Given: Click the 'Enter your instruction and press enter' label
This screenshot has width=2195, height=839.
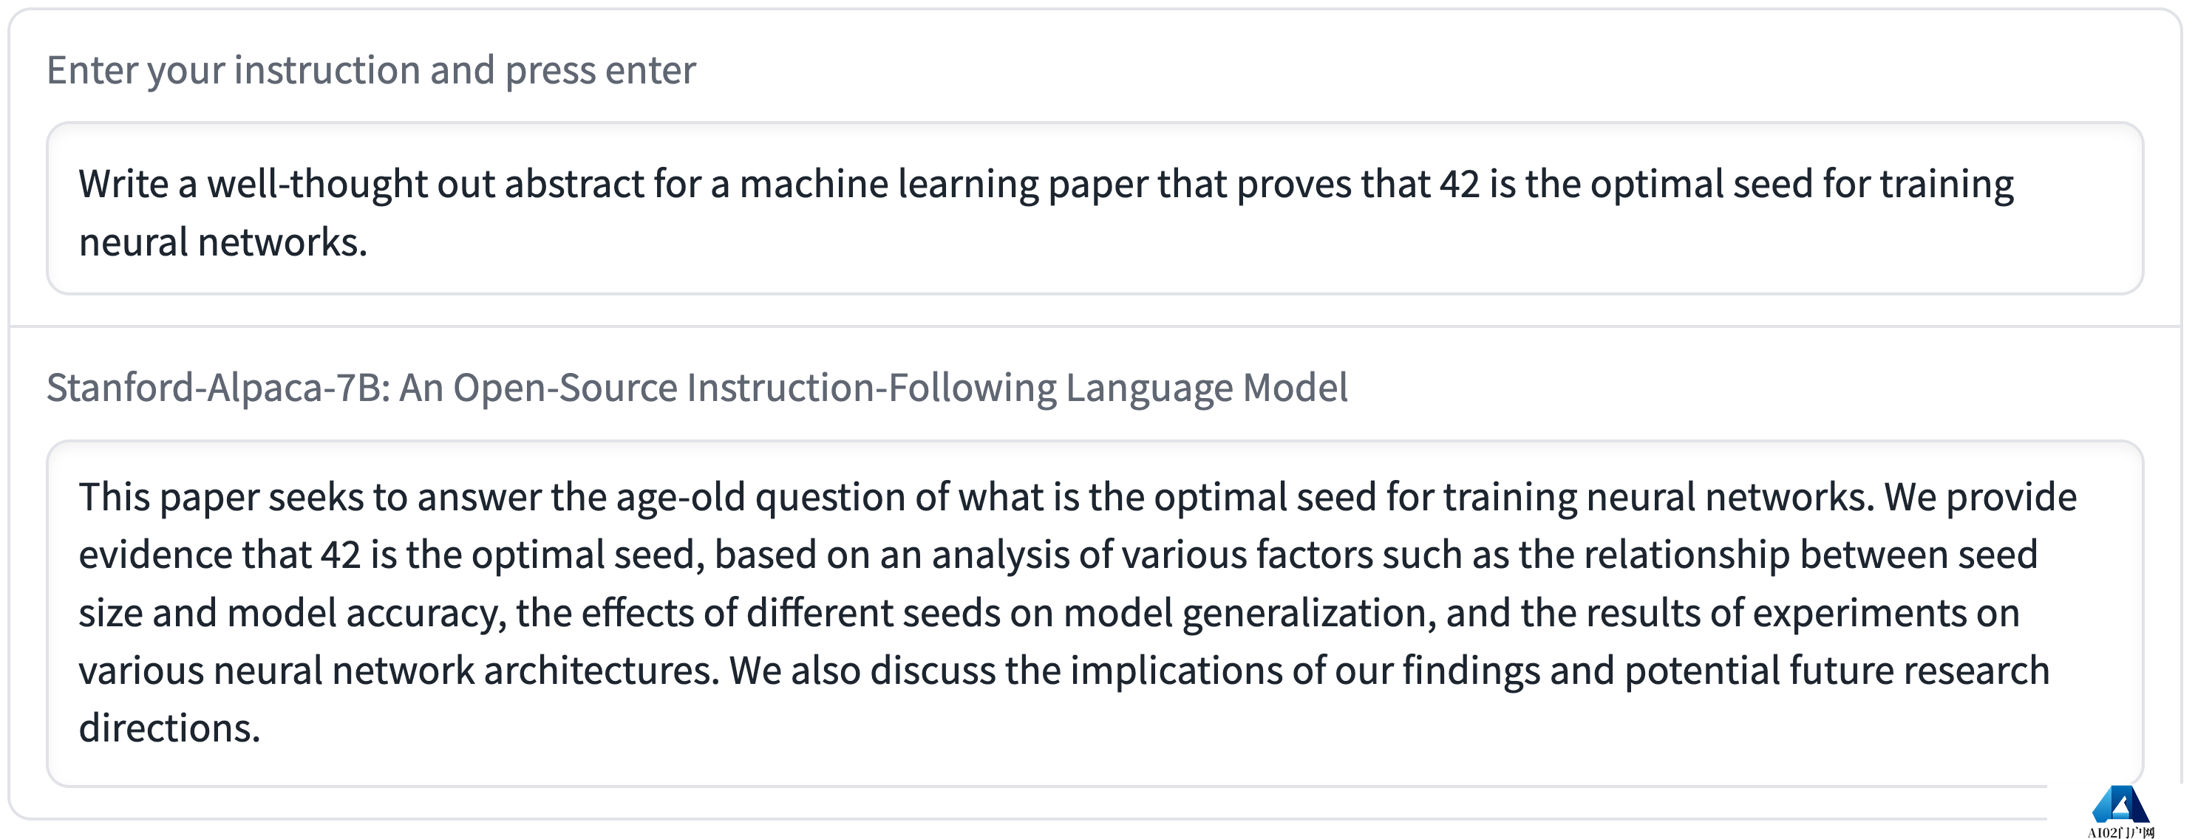Looking at the screenshot, I should tap(371, 70).
